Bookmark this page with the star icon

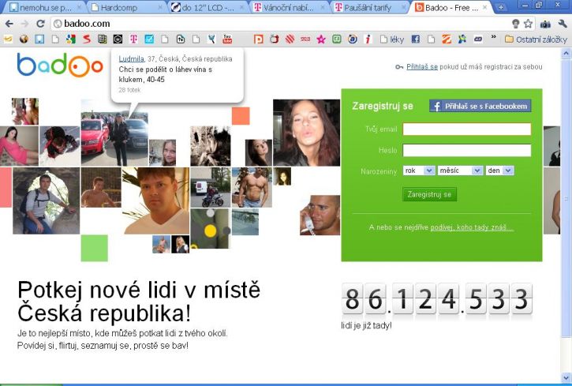coord(528,24)
